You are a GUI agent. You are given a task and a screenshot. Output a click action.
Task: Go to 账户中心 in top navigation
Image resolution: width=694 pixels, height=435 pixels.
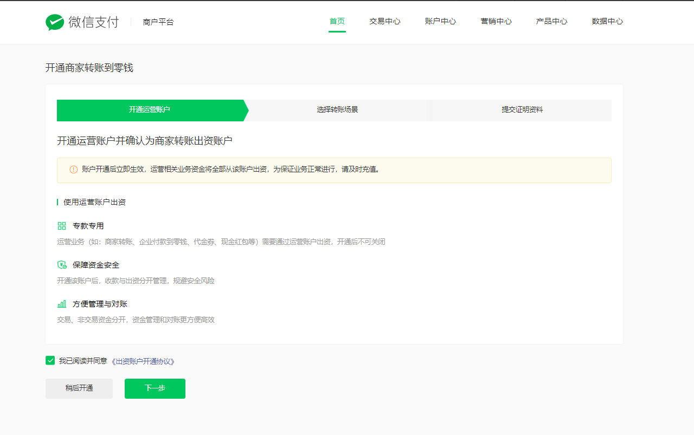coord(440,22)
